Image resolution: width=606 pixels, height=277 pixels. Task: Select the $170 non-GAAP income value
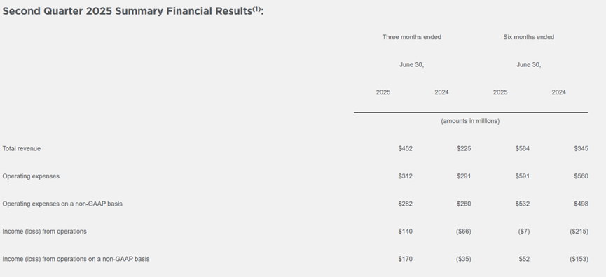coord(406,259)
